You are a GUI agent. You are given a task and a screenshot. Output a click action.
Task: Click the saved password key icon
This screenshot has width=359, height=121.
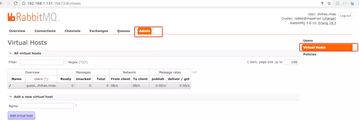pos(322,3)
